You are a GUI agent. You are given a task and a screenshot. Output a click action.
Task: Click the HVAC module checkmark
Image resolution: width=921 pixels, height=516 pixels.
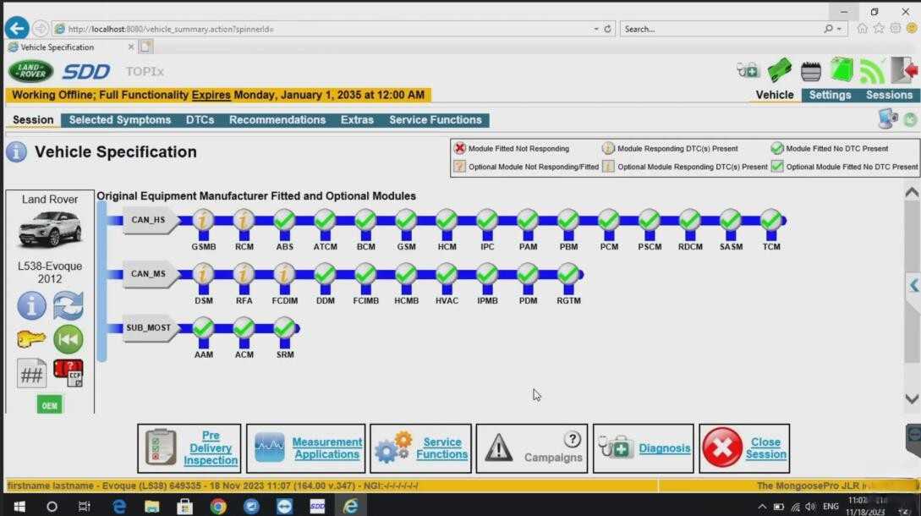(447, 274)
